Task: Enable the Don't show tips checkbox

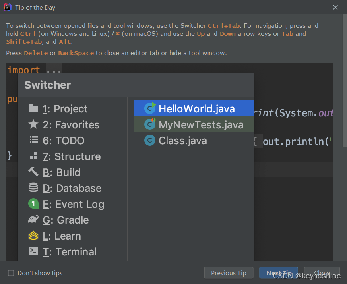Action: 11,273
